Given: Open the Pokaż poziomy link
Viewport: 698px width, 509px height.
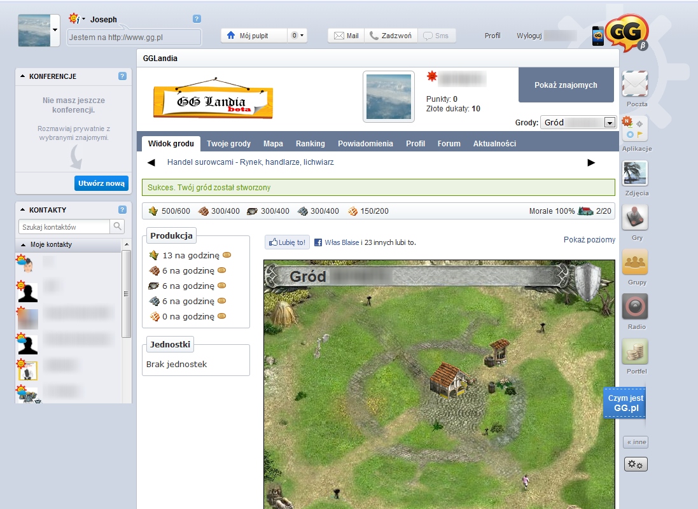Looking at the screenshot, I should (x=589, y=240).
